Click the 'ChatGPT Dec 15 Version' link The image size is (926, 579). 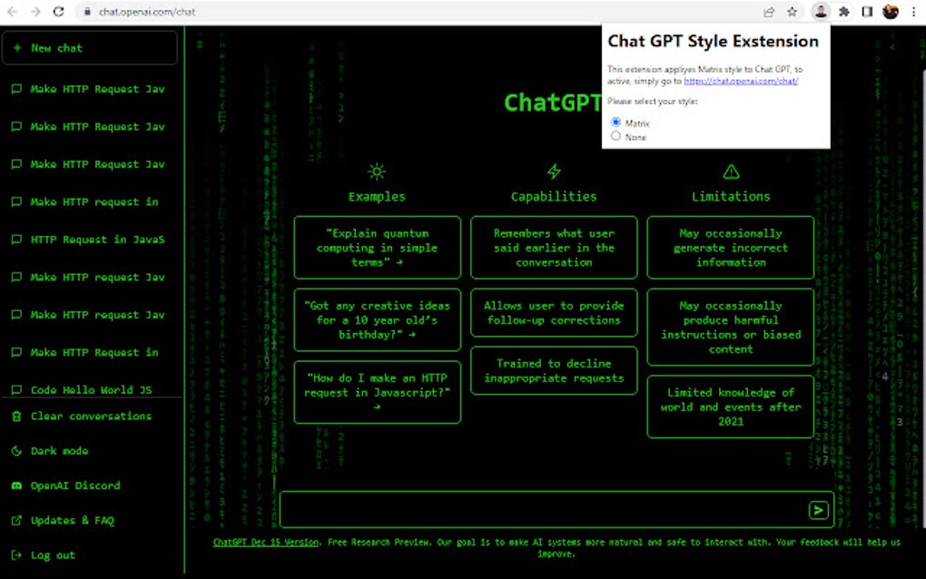(264, 541)
